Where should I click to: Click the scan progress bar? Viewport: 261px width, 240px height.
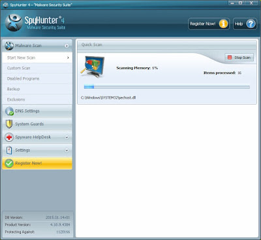(167, 87)
